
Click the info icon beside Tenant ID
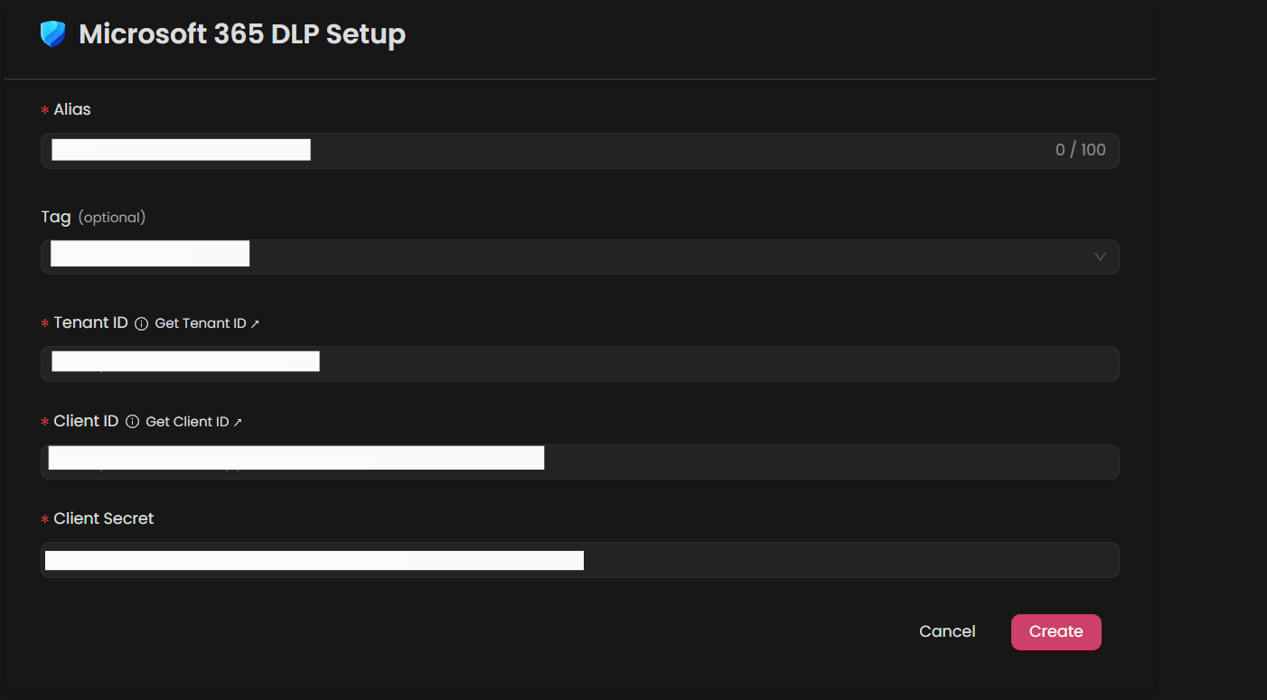coord(141,323)
